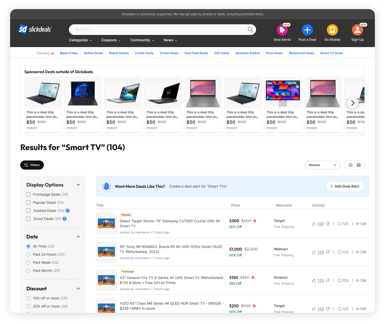Advance sponsored deals carousel with right arrow

(x=353, y=103)
